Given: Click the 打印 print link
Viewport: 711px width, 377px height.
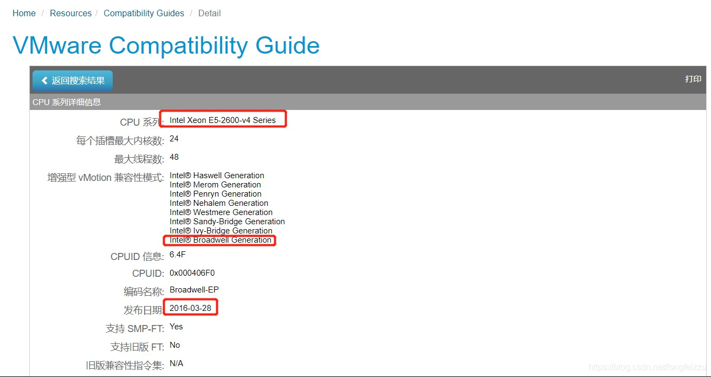Looking at the screenshot, I should (693, 79).
